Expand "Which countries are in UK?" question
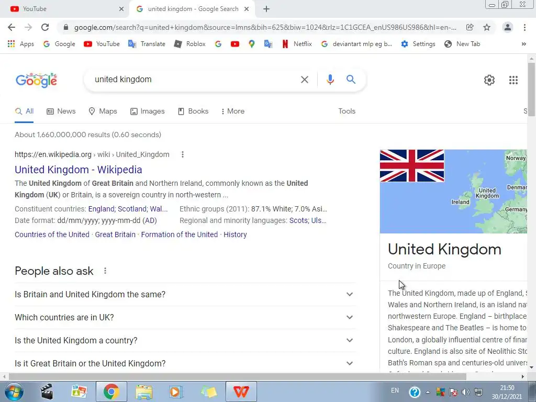Image resolution: width=536 pixels, height=402 pixels. coord(185,317)
